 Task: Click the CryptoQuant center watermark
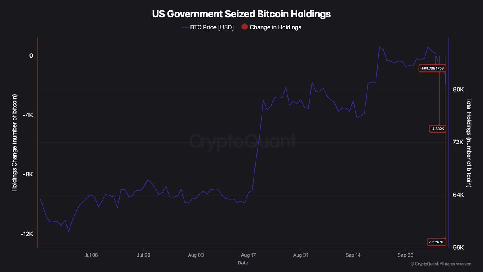(x=243, y=142)
